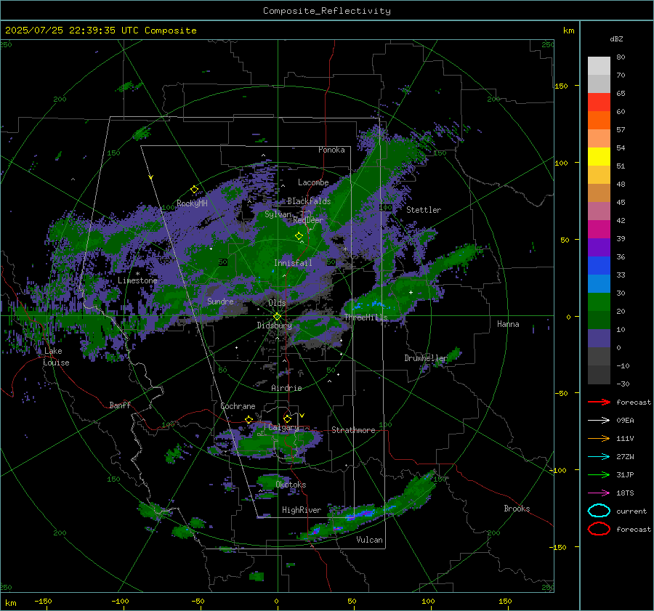Viewport: 654px width, 611px height.
Task: Click the yellow diamond marker near RedDeer
Action: click(299, 236)
